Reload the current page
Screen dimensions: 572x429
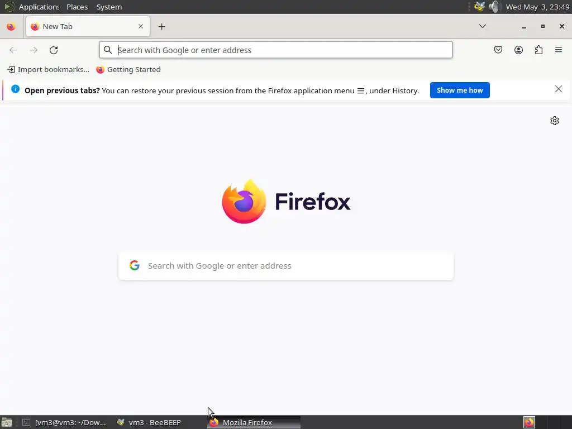click(54, 50)
